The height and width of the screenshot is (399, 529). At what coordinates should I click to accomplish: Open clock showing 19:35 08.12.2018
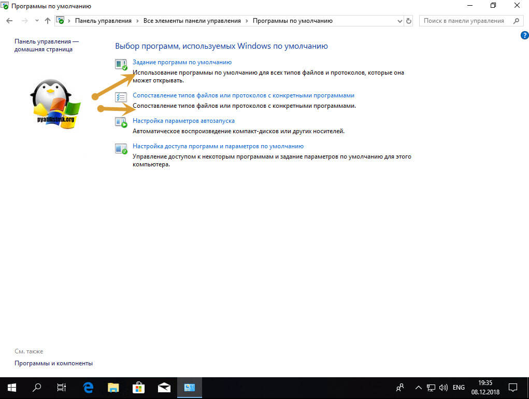click(x=485, y=388)
